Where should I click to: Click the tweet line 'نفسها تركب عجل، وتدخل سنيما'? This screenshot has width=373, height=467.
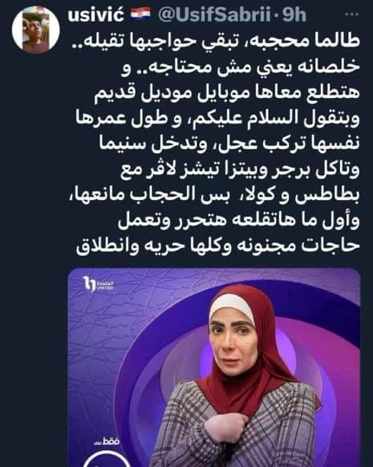click(x=229, y=143)
